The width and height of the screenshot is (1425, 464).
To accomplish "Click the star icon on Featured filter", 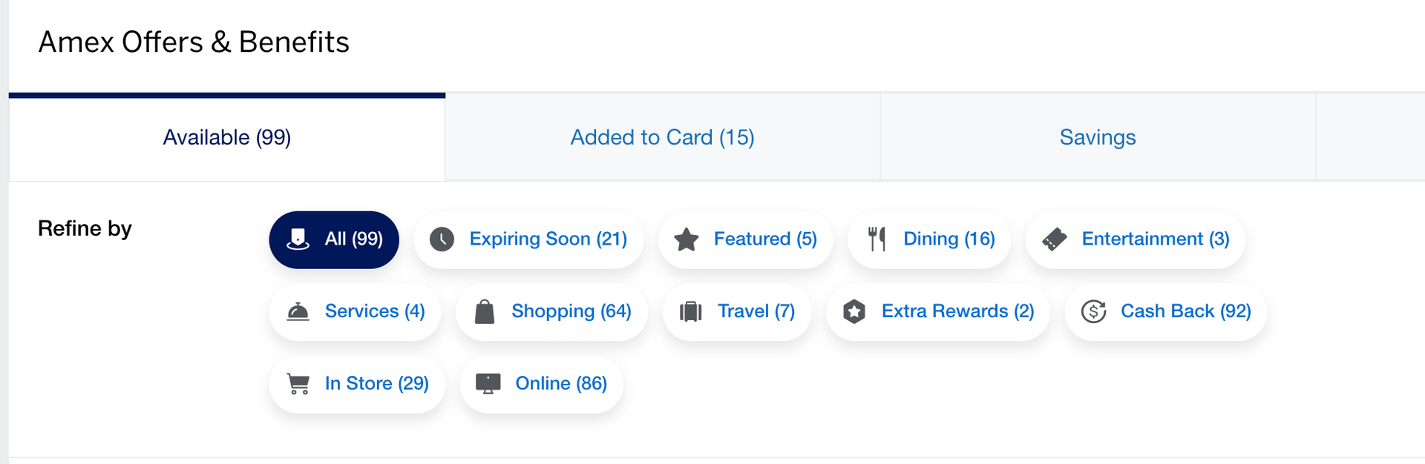I will pos(688,239).
